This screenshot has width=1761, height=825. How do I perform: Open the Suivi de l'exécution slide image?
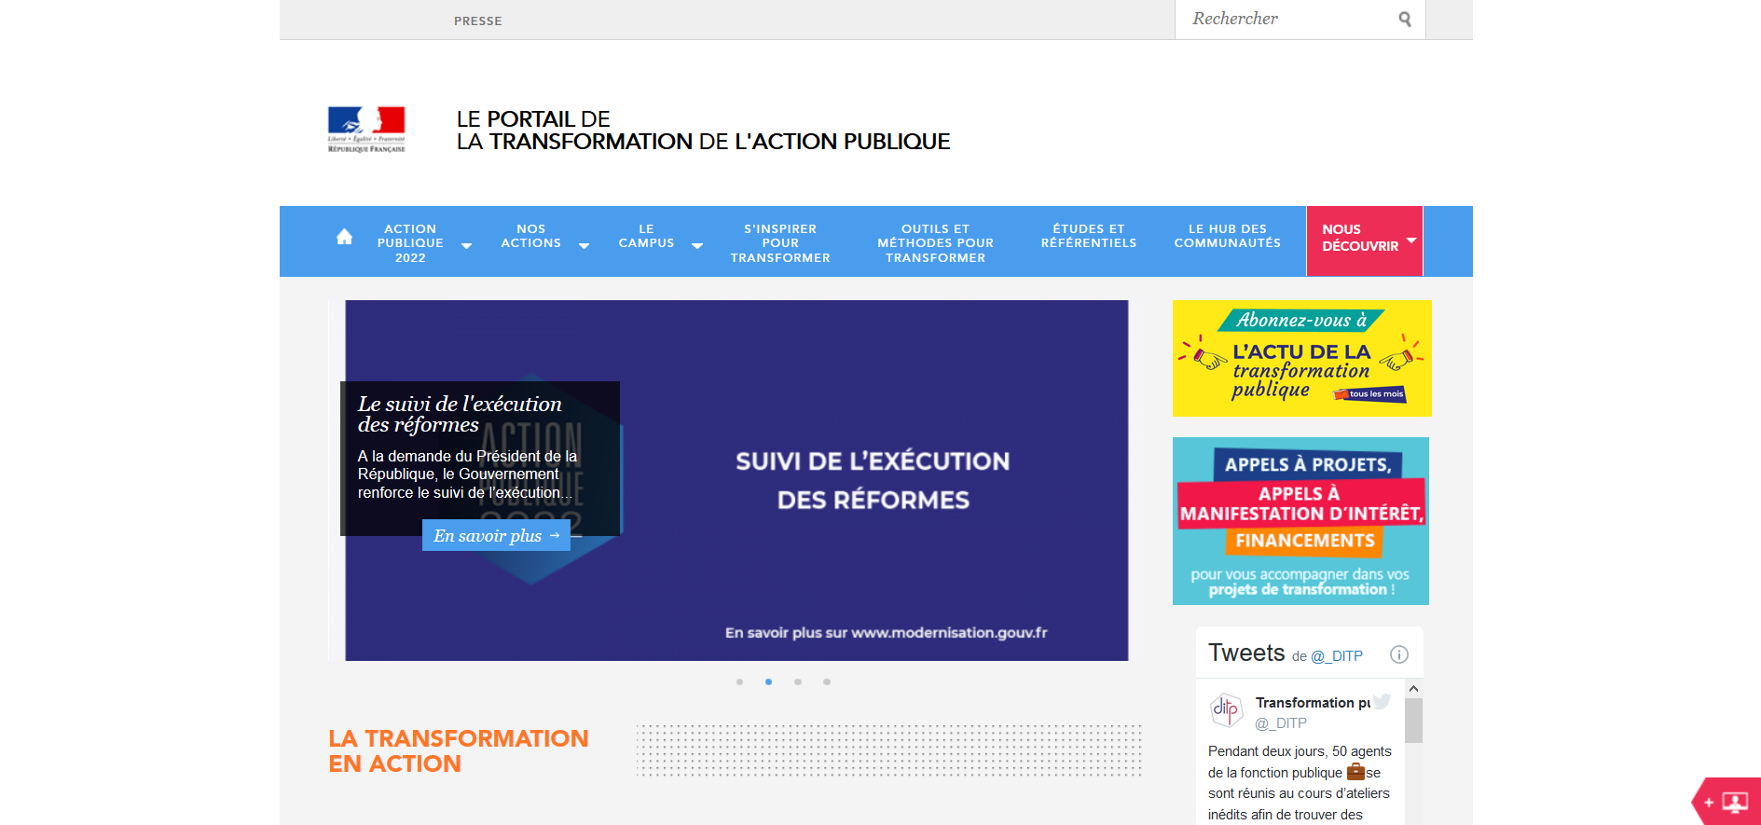[x=736, y=480]
